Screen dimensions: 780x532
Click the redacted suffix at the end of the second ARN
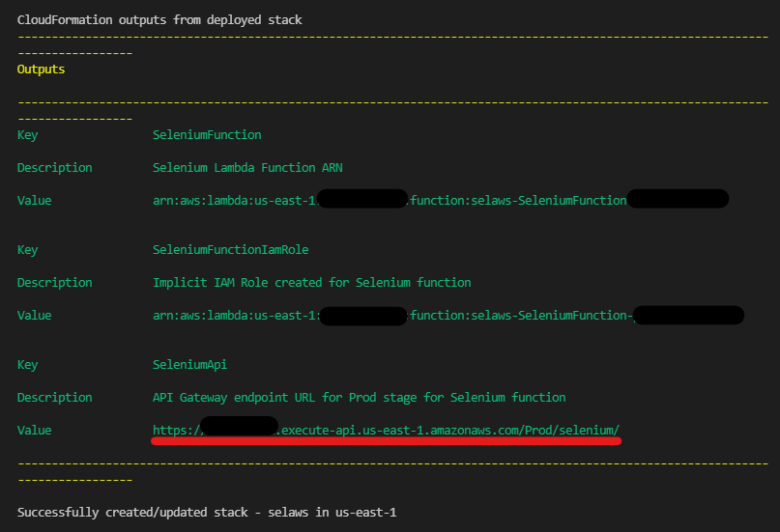pos(688,315)
